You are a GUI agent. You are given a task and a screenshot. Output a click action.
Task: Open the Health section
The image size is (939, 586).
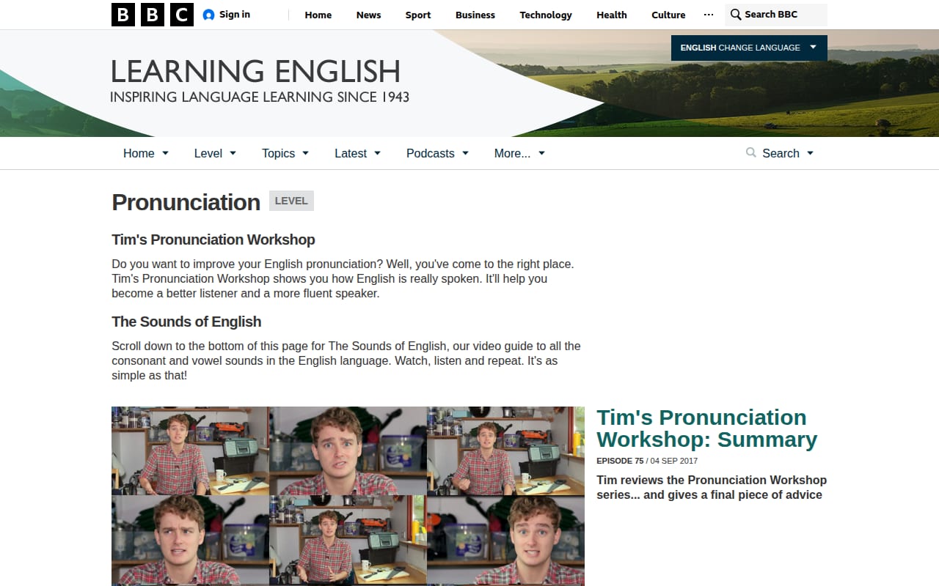[612, 15]
